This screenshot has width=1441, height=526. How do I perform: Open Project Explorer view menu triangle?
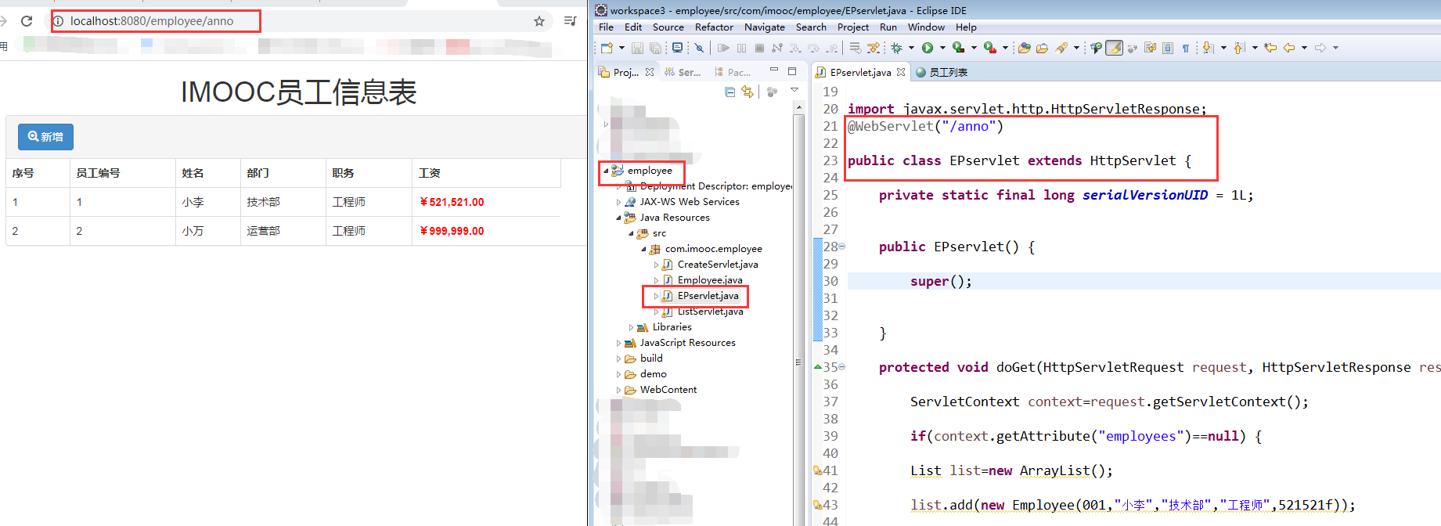[x=794, y=90]
